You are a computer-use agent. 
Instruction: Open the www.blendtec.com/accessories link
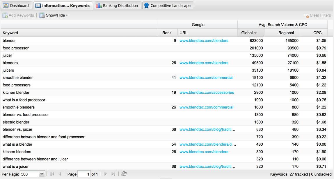(207, 92)
